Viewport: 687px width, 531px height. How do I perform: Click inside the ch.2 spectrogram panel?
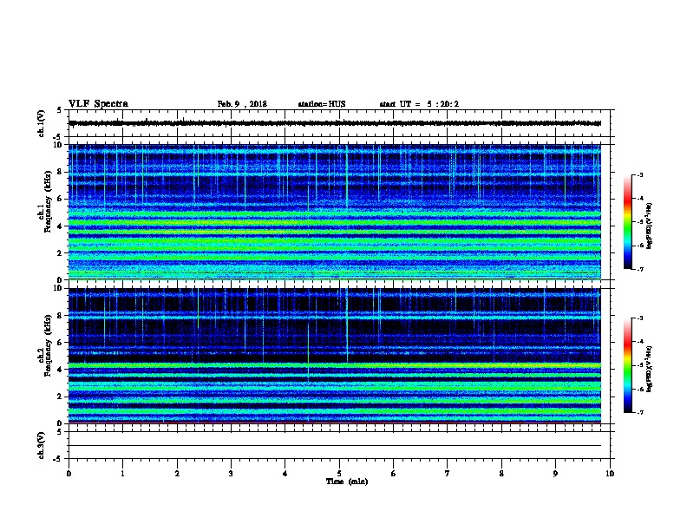pos(335,356)
